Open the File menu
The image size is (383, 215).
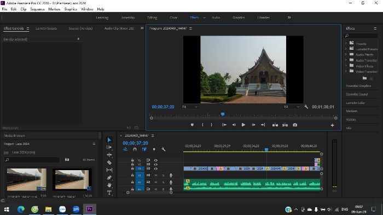4,9
